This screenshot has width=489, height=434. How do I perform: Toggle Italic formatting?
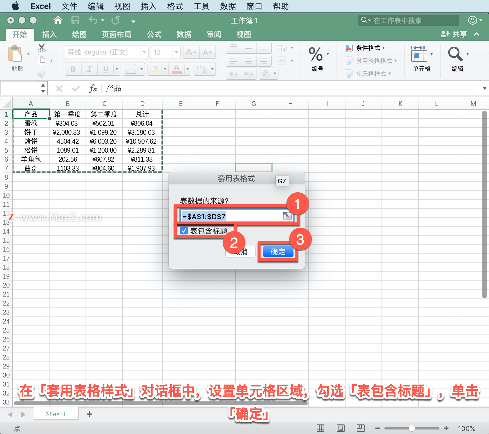(x=89, y=69)
